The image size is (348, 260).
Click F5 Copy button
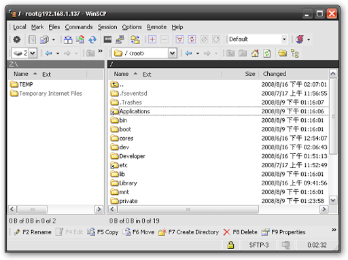(103, 232)
